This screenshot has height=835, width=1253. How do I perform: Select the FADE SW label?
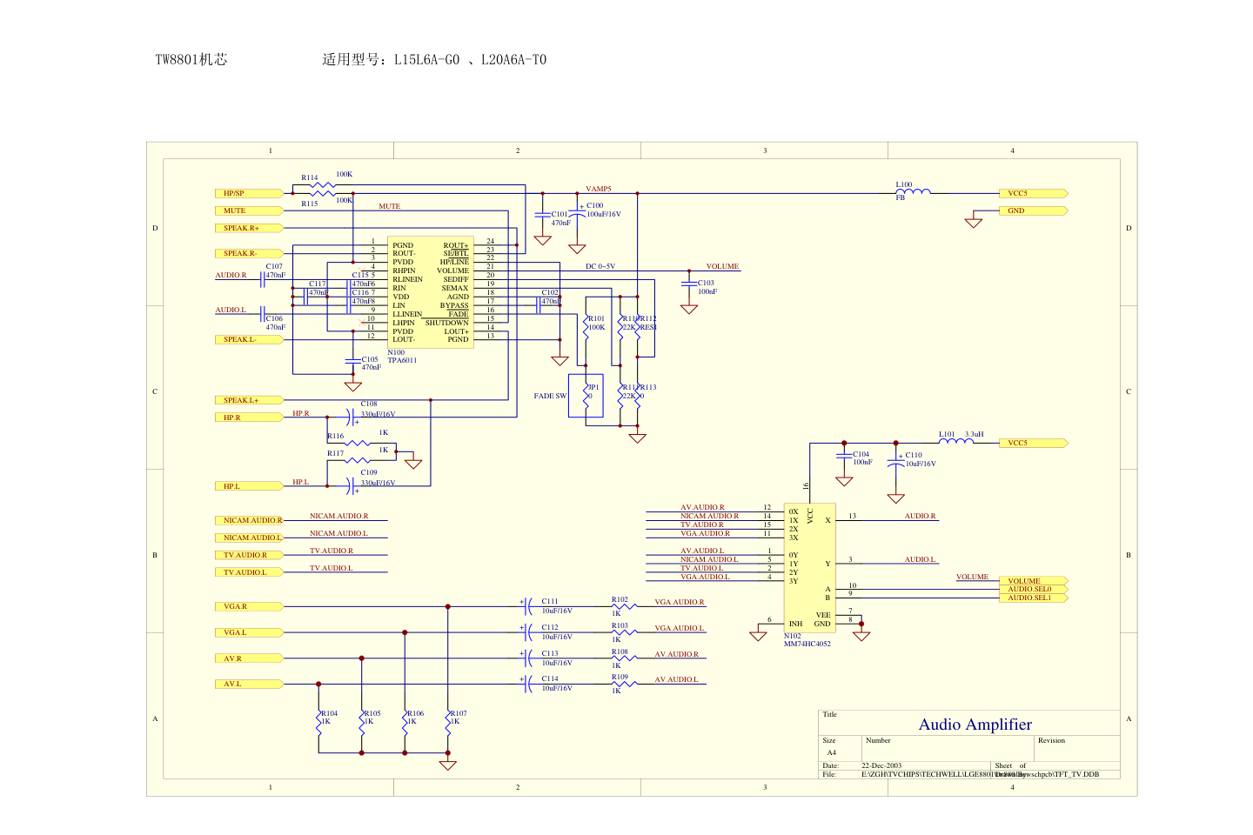click(x=550, y=396)
